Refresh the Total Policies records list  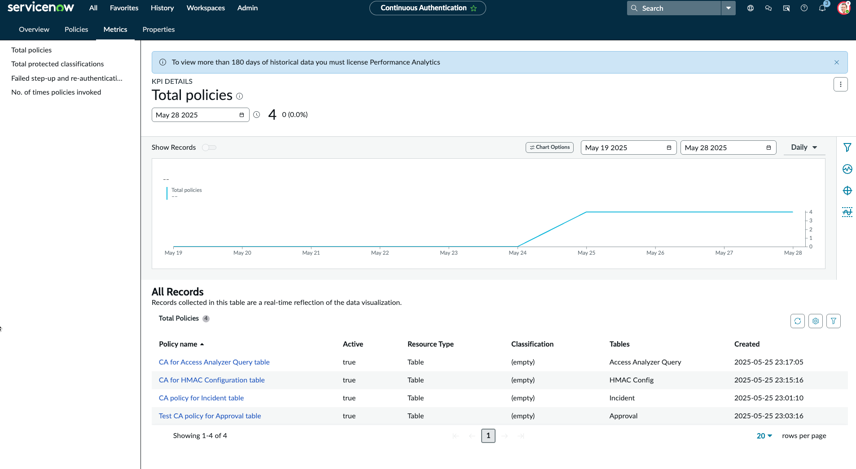point(798,321)
